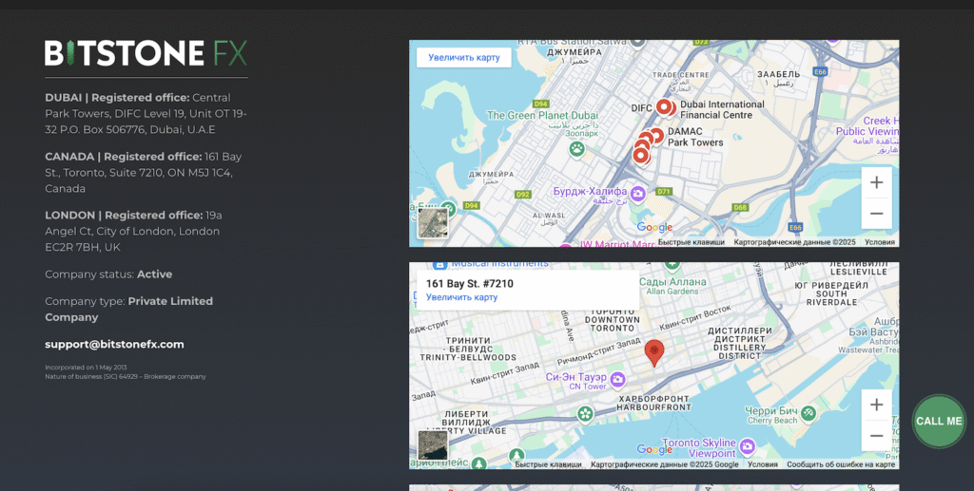974x491 pixels.
Task: Click the red pin on Toronto map
Action: [653, 352]
